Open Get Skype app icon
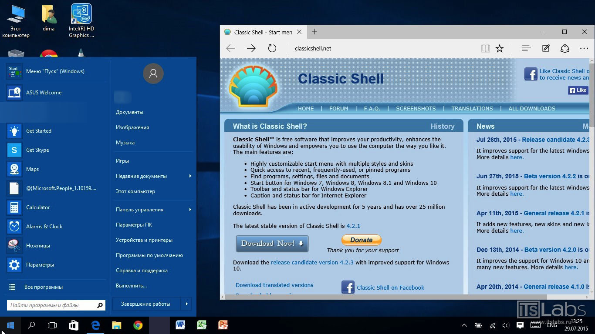 pyautogui.click(x=14, y=150)
